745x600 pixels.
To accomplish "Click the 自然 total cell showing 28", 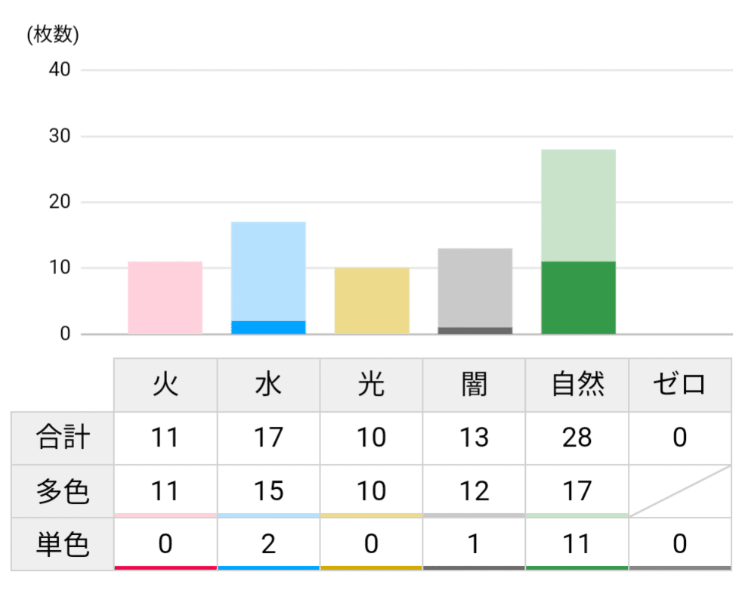I will coord(577,438).
